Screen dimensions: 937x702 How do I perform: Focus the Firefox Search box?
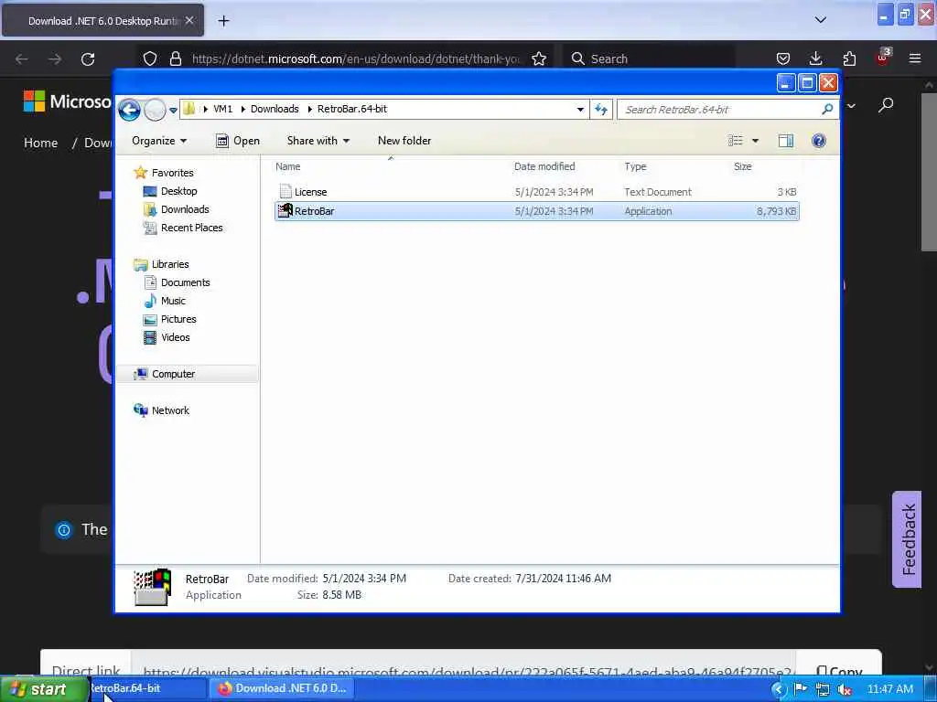click(x=649, y=58)
